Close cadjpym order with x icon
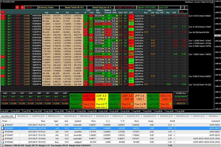 point(174,142)
